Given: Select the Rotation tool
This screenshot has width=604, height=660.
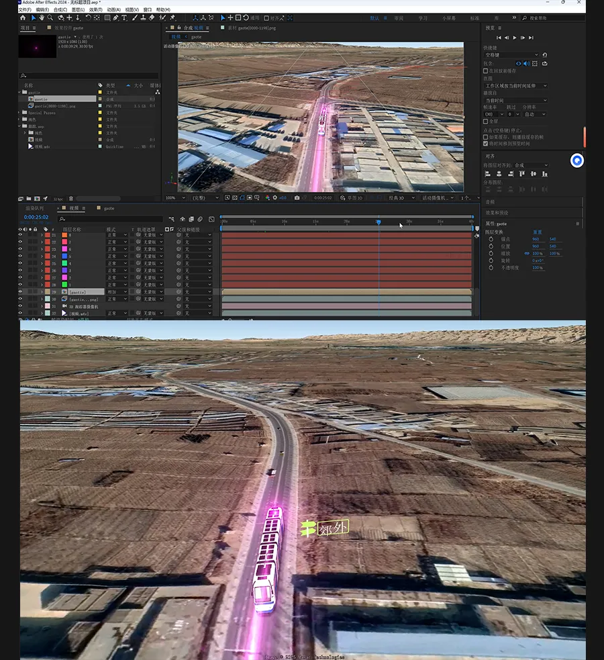Looking at the screenshot, I should (88, 17).
